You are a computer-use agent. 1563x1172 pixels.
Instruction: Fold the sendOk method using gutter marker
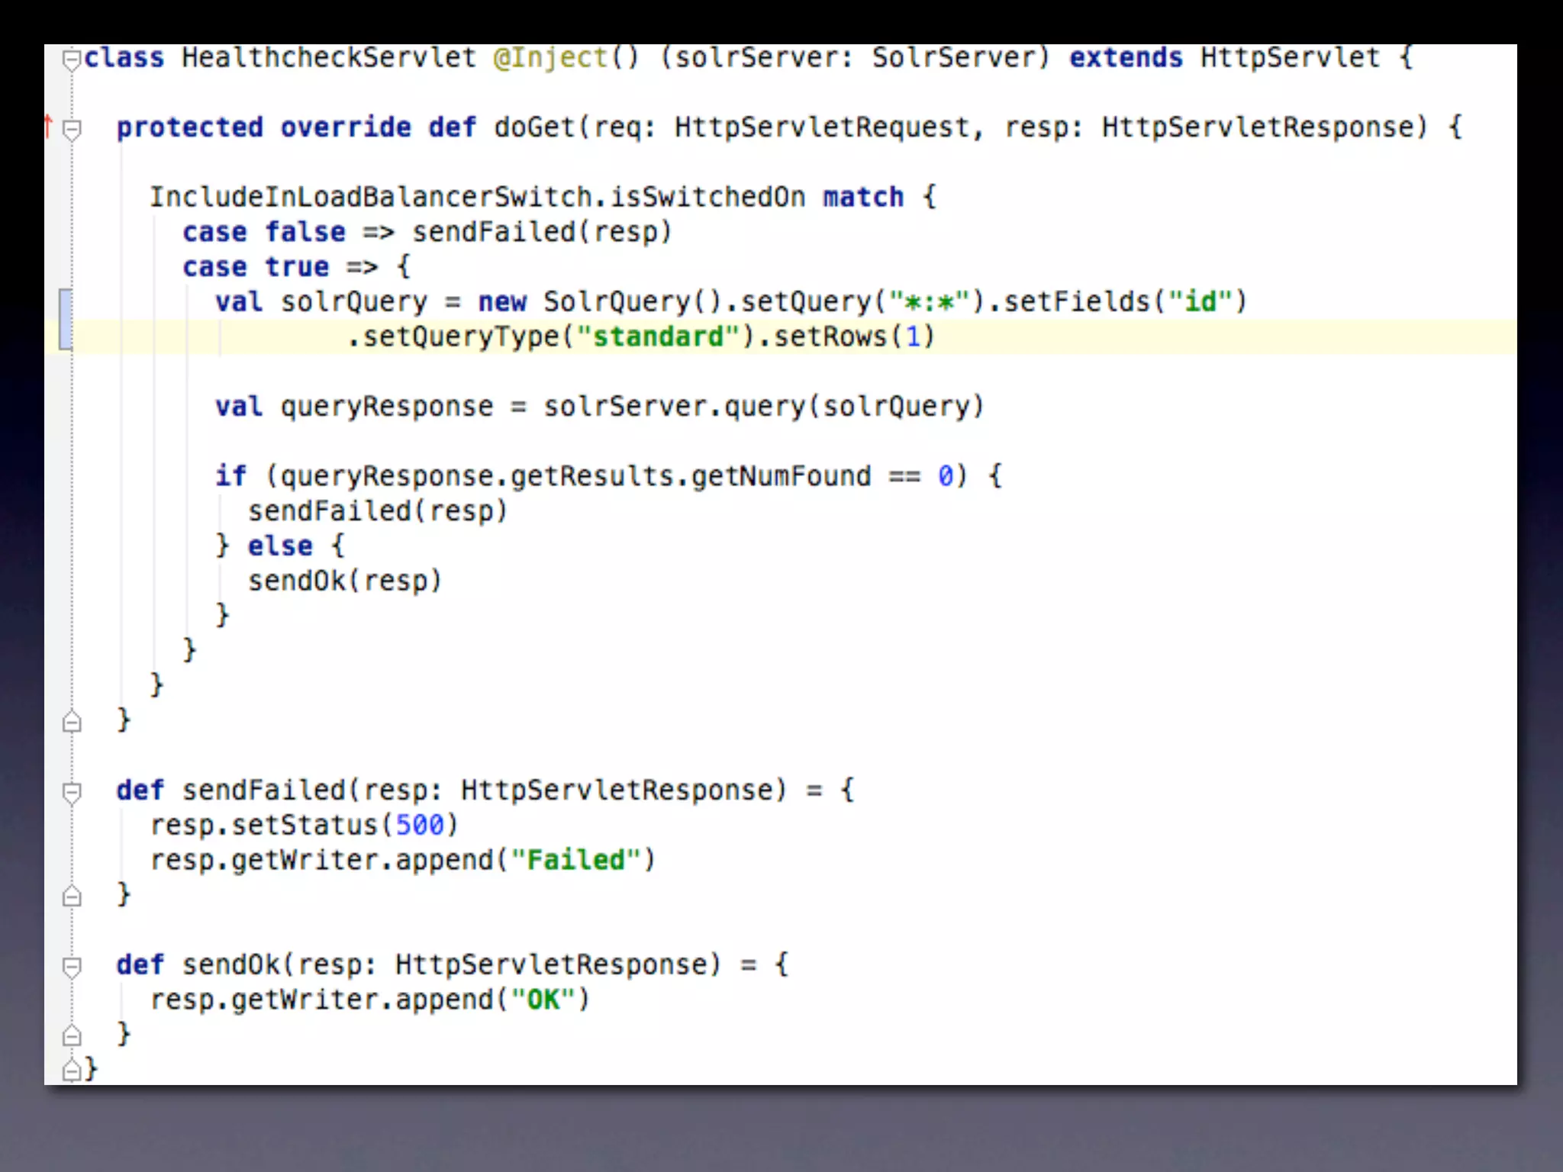[x=72, y=967]
